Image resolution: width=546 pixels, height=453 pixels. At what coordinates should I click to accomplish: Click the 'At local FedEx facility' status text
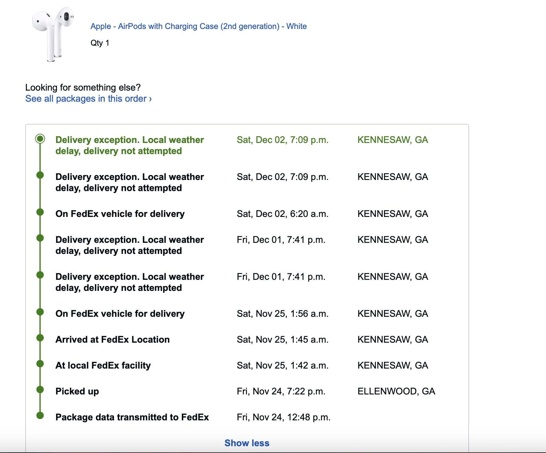coord(103,365)
